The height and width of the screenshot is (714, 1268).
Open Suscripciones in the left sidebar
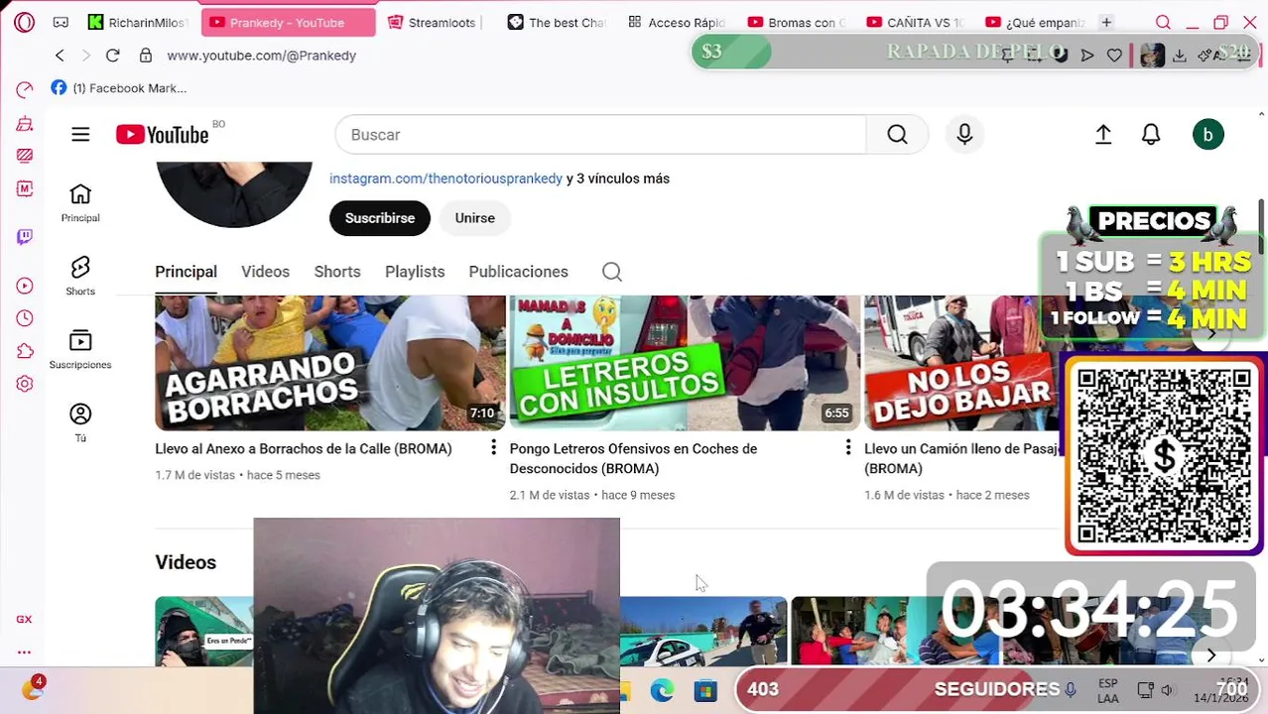click(x=80, y=349)
